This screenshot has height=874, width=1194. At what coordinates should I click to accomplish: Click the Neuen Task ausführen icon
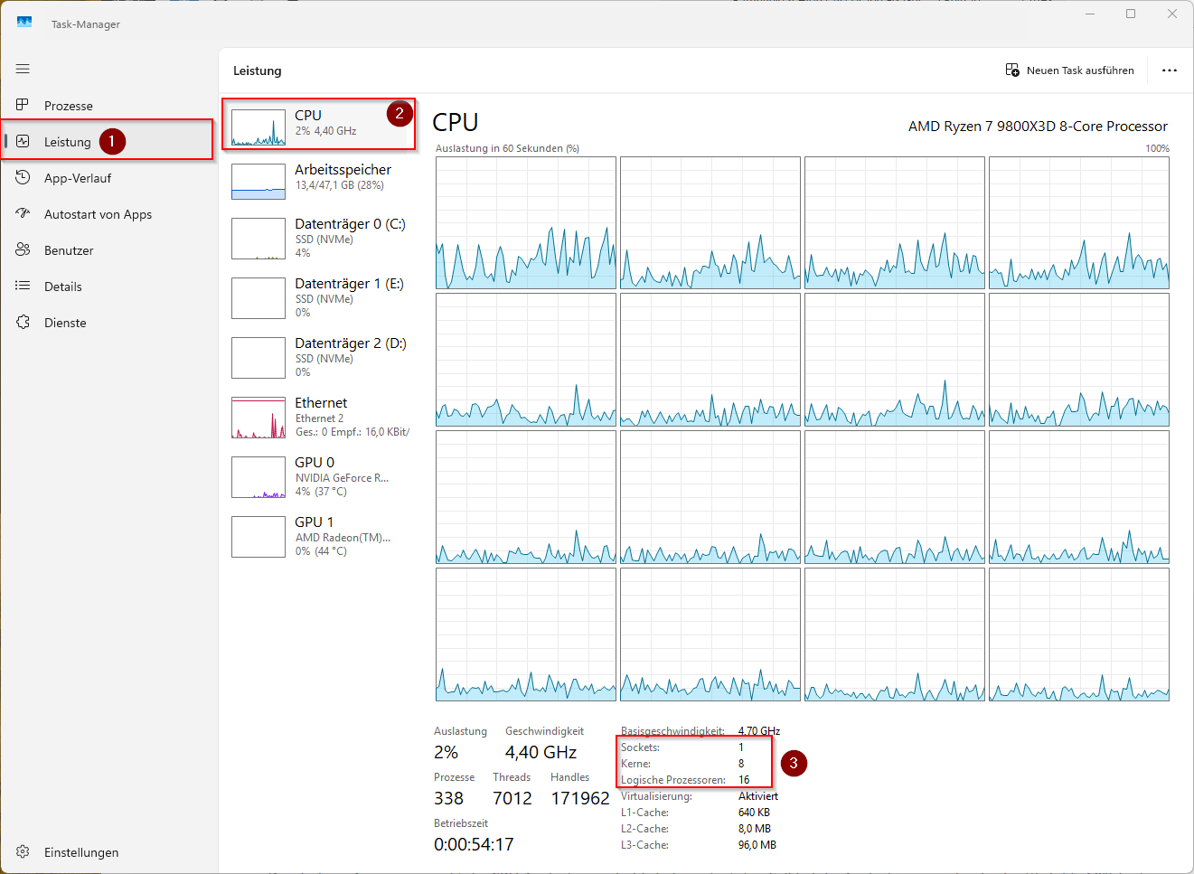pyautogui.click(x=1012, y=70)
